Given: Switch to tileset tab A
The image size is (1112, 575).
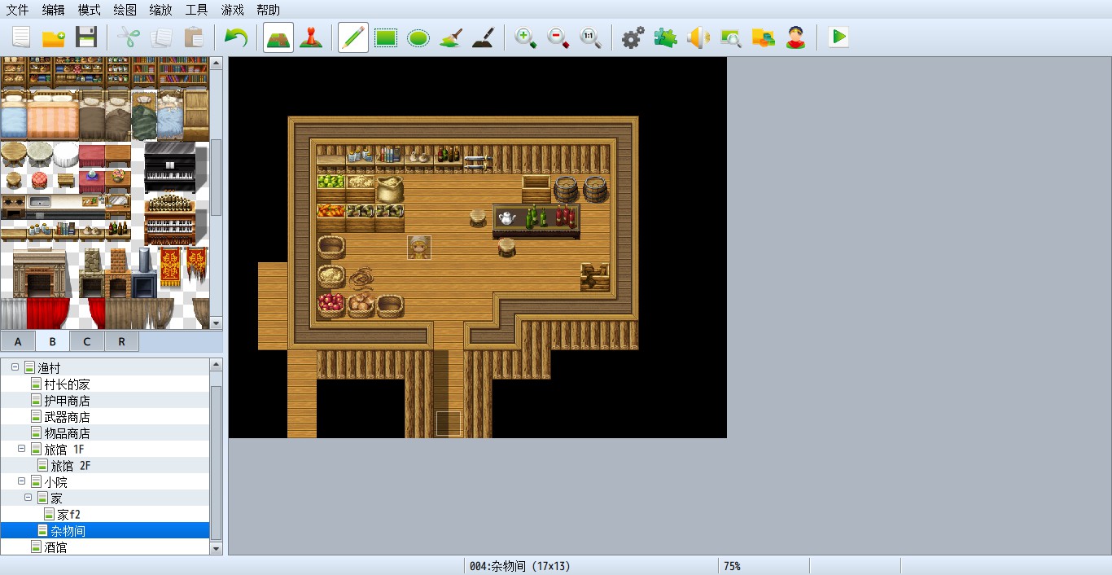Looking at the screenshot, I should (x=18, y=341).
